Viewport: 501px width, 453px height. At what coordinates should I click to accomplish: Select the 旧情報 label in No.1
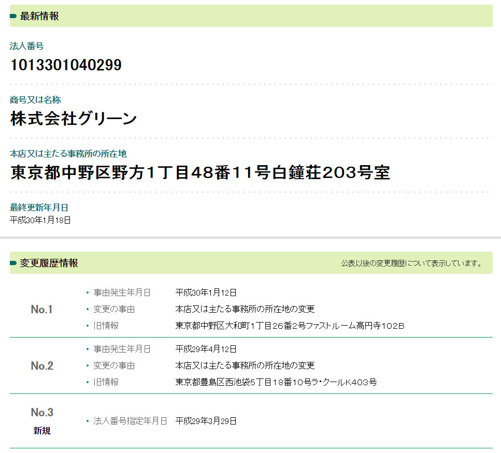point(106,326)
